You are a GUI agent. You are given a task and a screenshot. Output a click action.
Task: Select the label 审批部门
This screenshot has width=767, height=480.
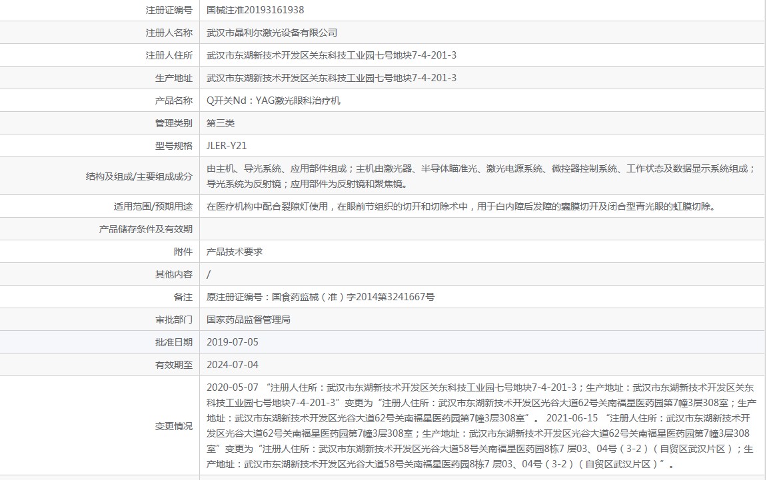[x=174, y=320]
